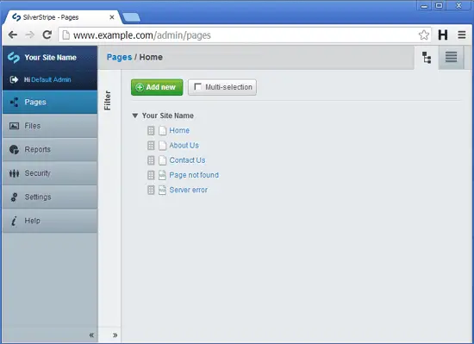The width and height of the screenshot is (474, 344).
Task: Click the page icon next to Contact Us
Action: coord(162,160)
